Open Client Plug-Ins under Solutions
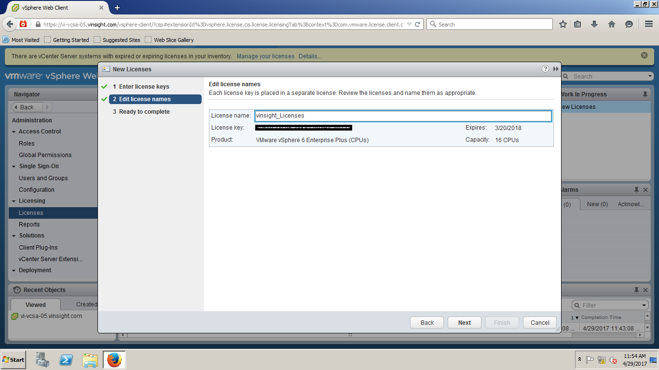 pos(38,248)
